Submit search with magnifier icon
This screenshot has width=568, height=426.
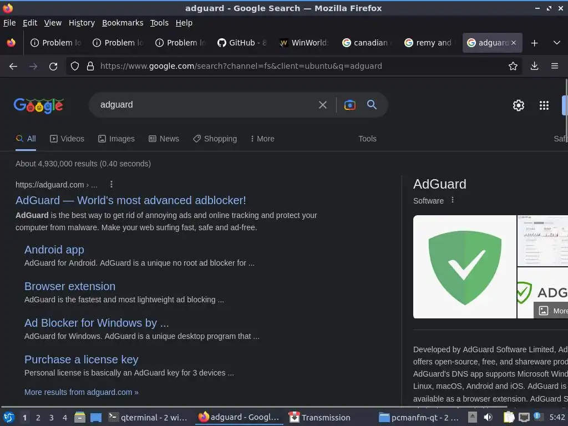pos(372,105)
